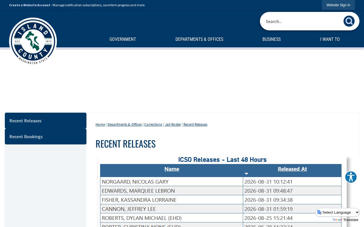Screen dimensions: 364x227
Task: Click release time 2026-08-31 09:34:38
Action: pos(268,200)
